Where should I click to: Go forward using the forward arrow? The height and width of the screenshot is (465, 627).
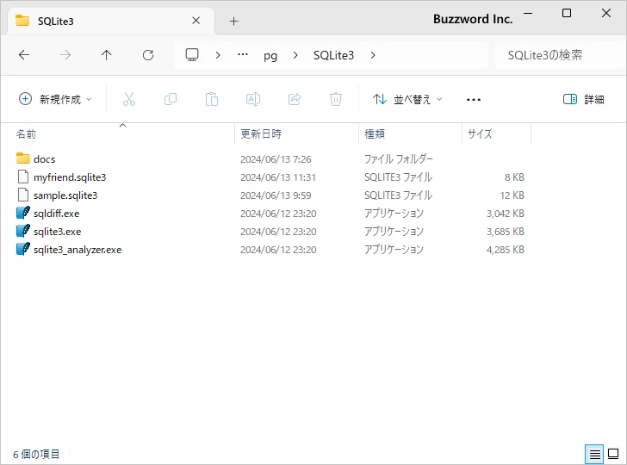(65, 55)
